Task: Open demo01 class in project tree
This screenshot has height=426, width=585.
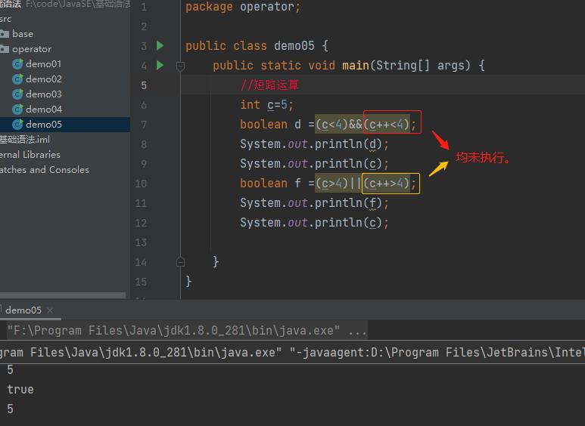Action: 43,64
